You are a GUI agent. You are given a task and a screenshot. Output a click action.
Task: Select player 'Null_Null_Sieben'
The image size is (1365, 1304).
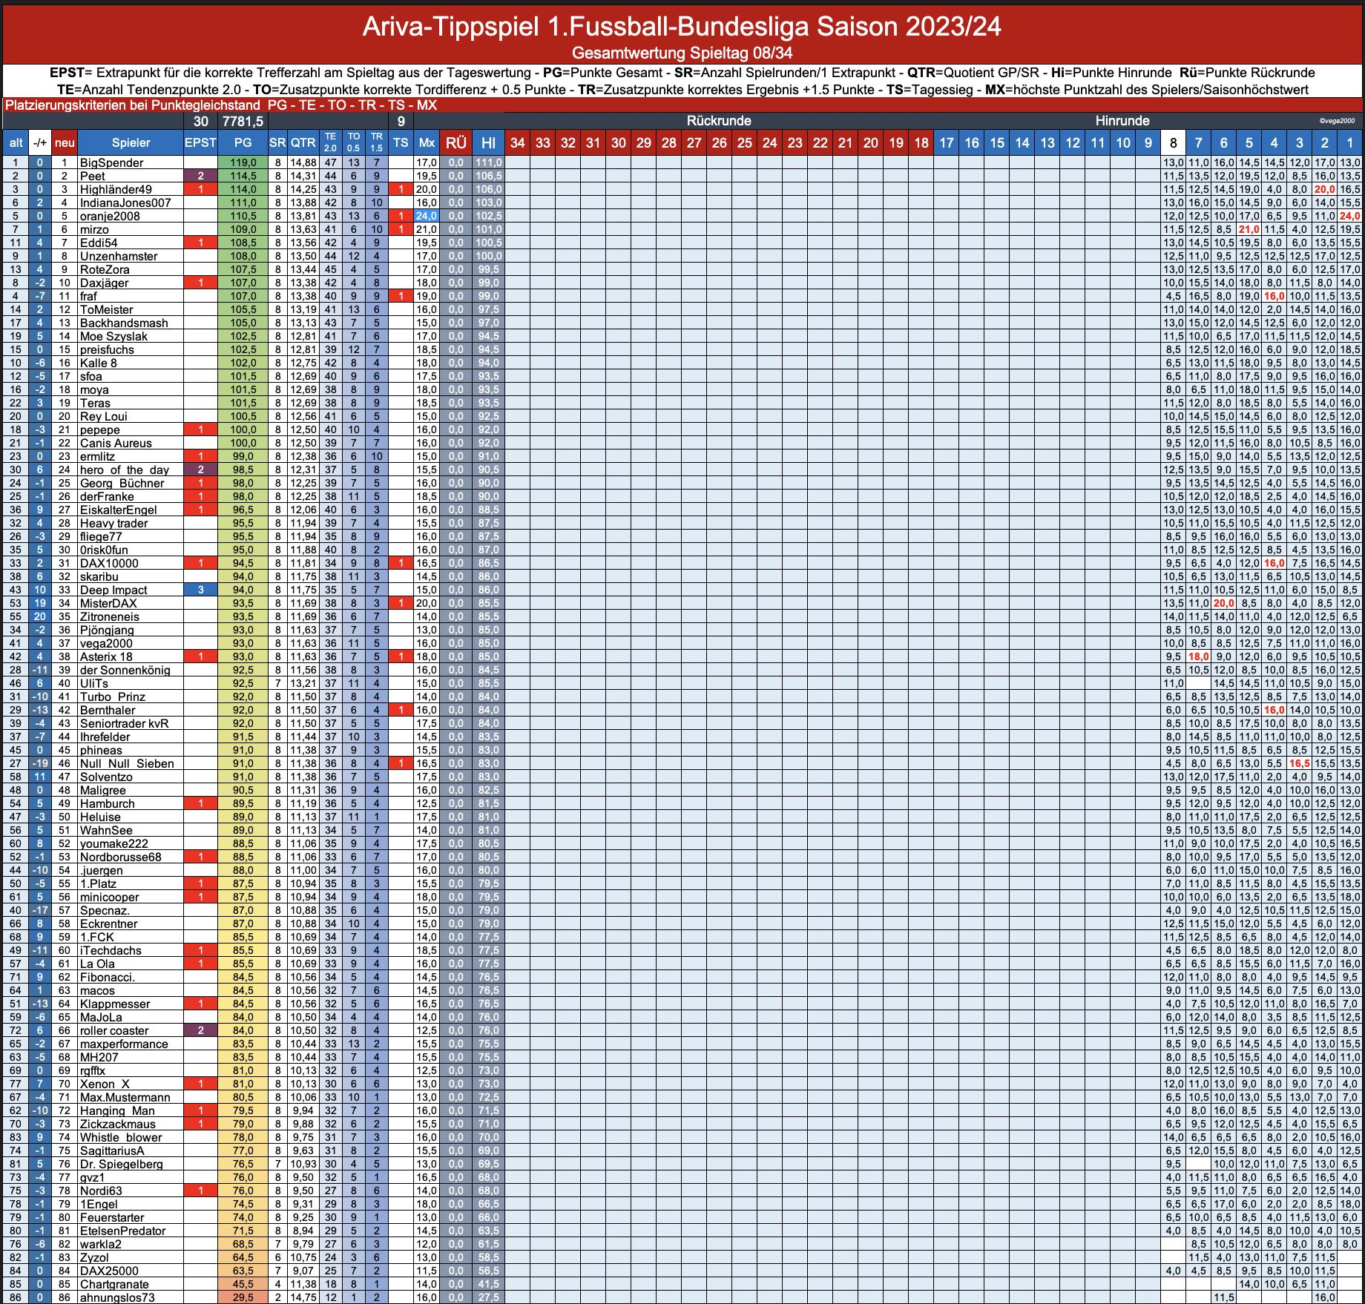pyautogui.click(x=127, y=763)
